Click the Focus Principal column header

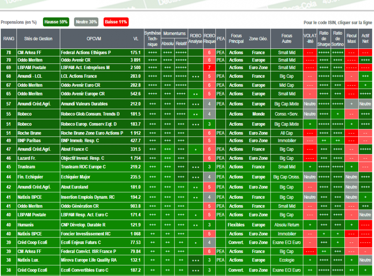pos(236,39)
